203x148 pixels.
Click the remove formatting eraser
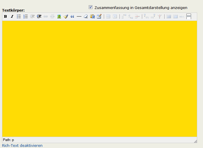pos(86,17)
